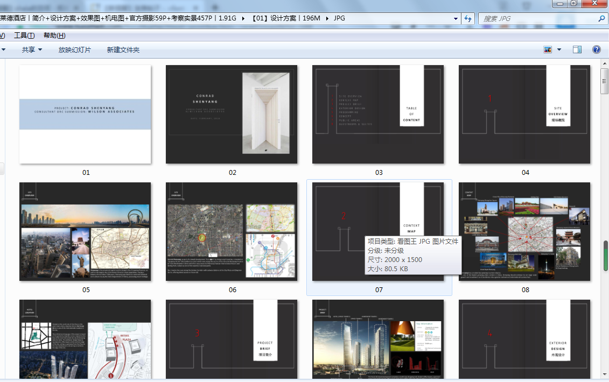Click the change view icon
Viewport: 609px width, 382px height.
click(x=548, y=49)
